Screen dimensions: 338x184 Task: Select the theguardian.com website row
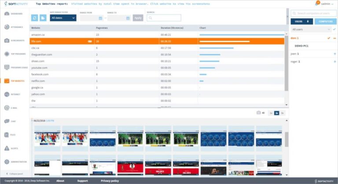tap(157, 54)
